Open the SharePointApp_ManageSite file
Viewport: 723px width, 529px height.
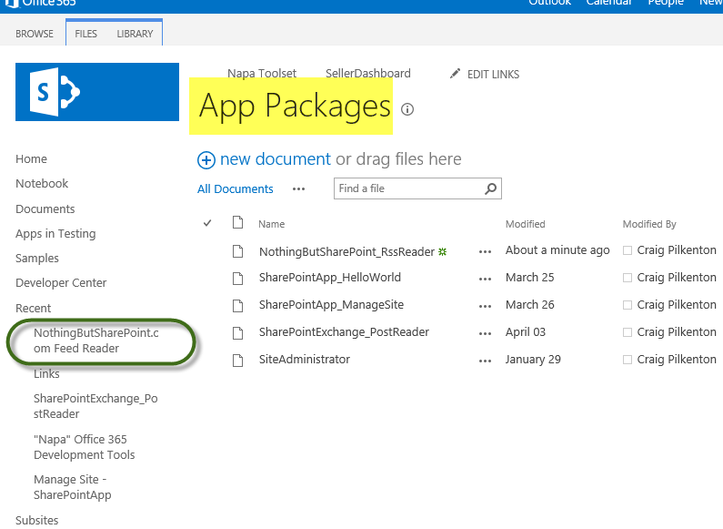pos(331,305)
